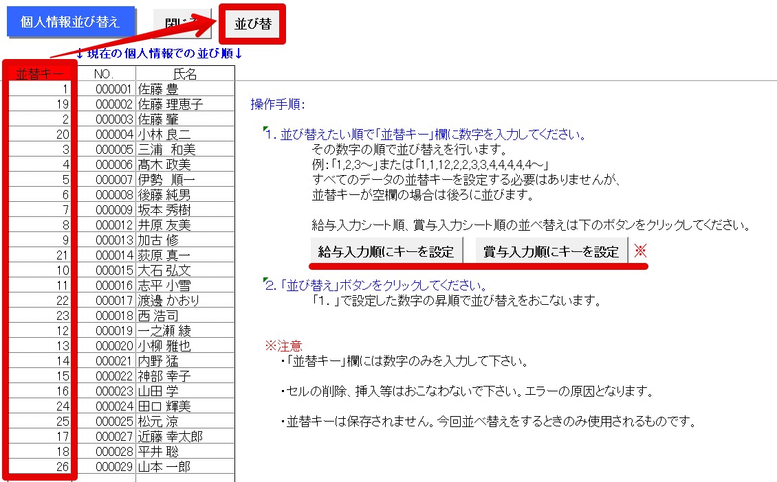Click employee number 000023
The width and height of the screenshot is (777, 482).
click(x=104, y=391)
